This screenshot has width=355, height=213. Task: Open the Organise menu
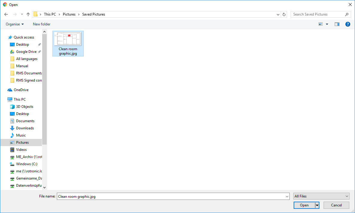point(15,24)
